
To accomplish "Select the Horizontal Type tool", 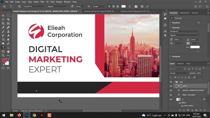I will point(3,48).
